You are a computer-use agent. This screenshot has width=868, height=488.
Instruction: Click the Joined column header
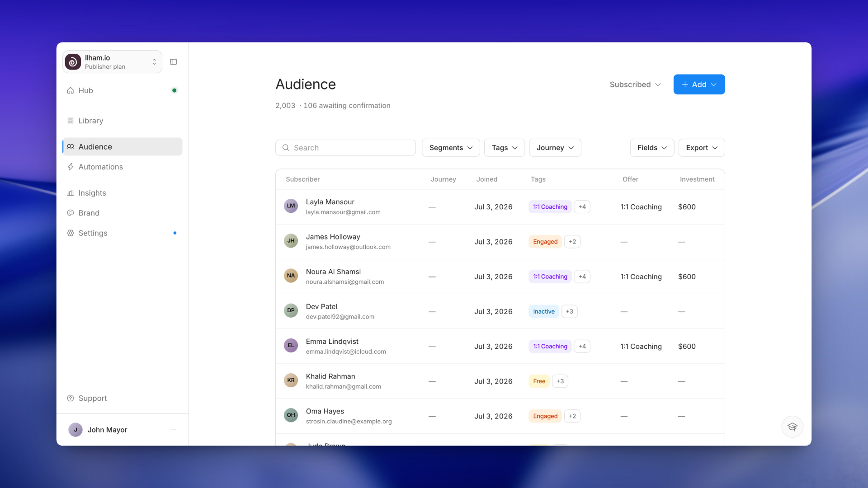tap(487, 179)
